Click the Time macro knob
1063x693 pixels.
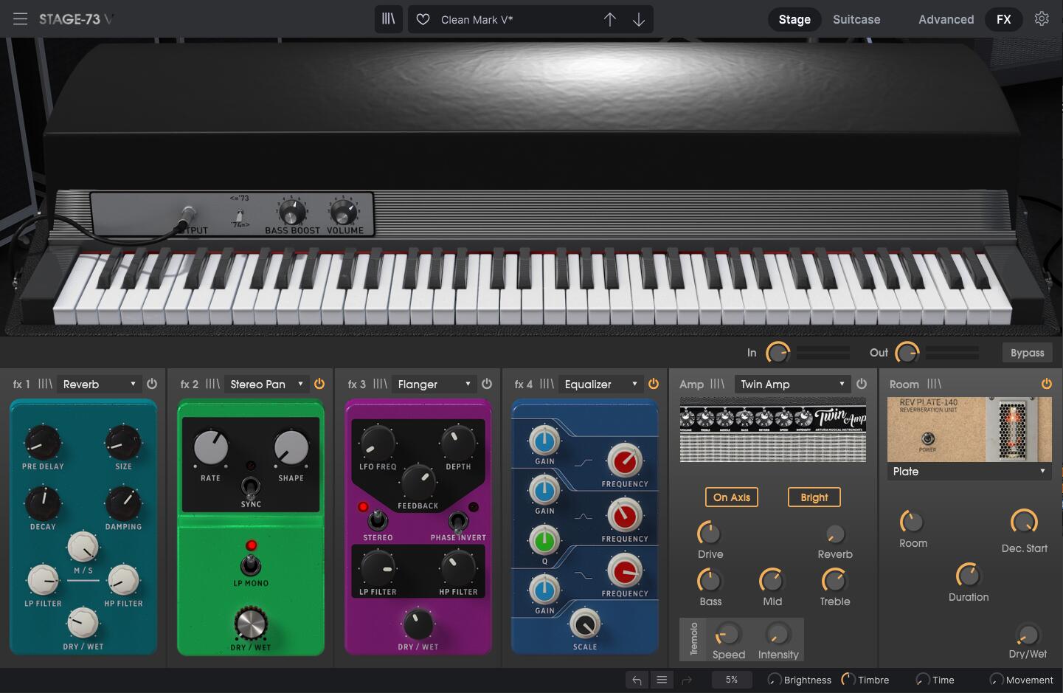pyautogui.click(x=923, y=680)
